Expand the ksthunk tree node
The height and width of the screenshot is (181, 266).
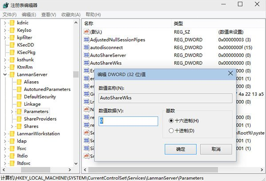coord(5,60)
